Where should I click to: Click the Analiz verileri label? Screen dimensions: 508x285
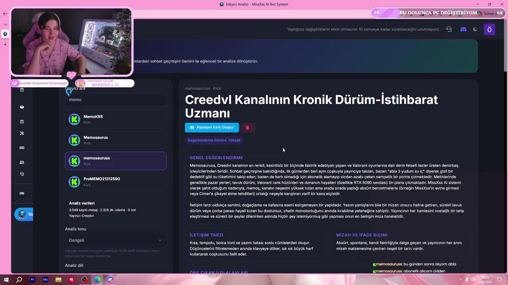(82, 203)
